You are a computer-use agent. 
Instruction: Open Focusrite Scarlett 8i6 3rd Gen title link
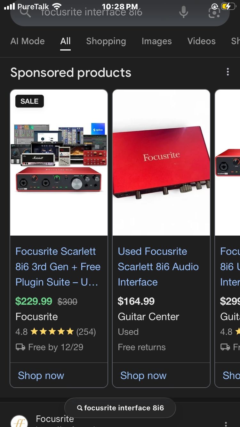click(58, 267)
